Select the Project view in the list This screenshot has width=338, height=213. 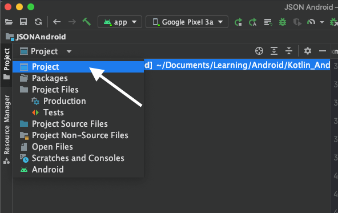point(78,67)
